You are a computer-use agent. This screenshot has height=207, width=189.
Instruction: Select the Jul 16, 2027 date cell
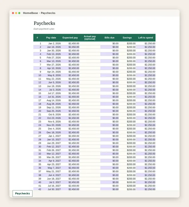coord(51,186)
